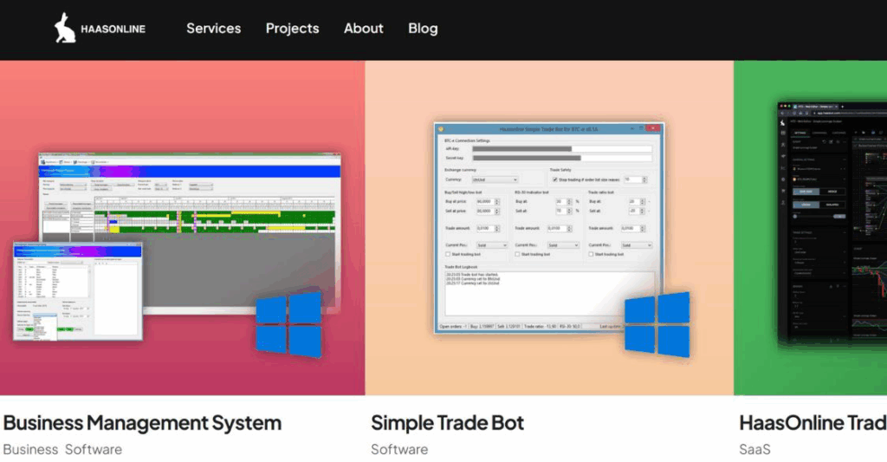Image resolution: width=887 pixels, height=462 pixels.
Task: Open the Business Management System project title
Action: [142, 423]
